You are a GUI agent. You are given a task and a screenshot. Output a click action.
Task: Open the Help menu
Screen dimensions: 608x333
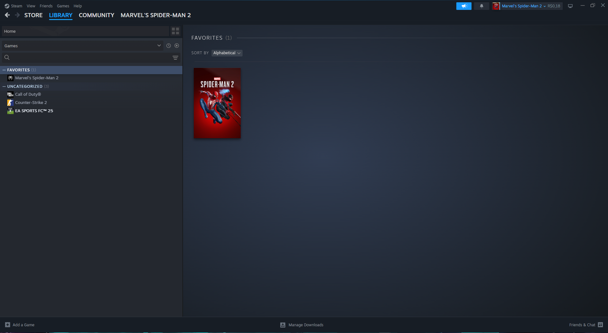pyautogui.click(x=77, y=6)
